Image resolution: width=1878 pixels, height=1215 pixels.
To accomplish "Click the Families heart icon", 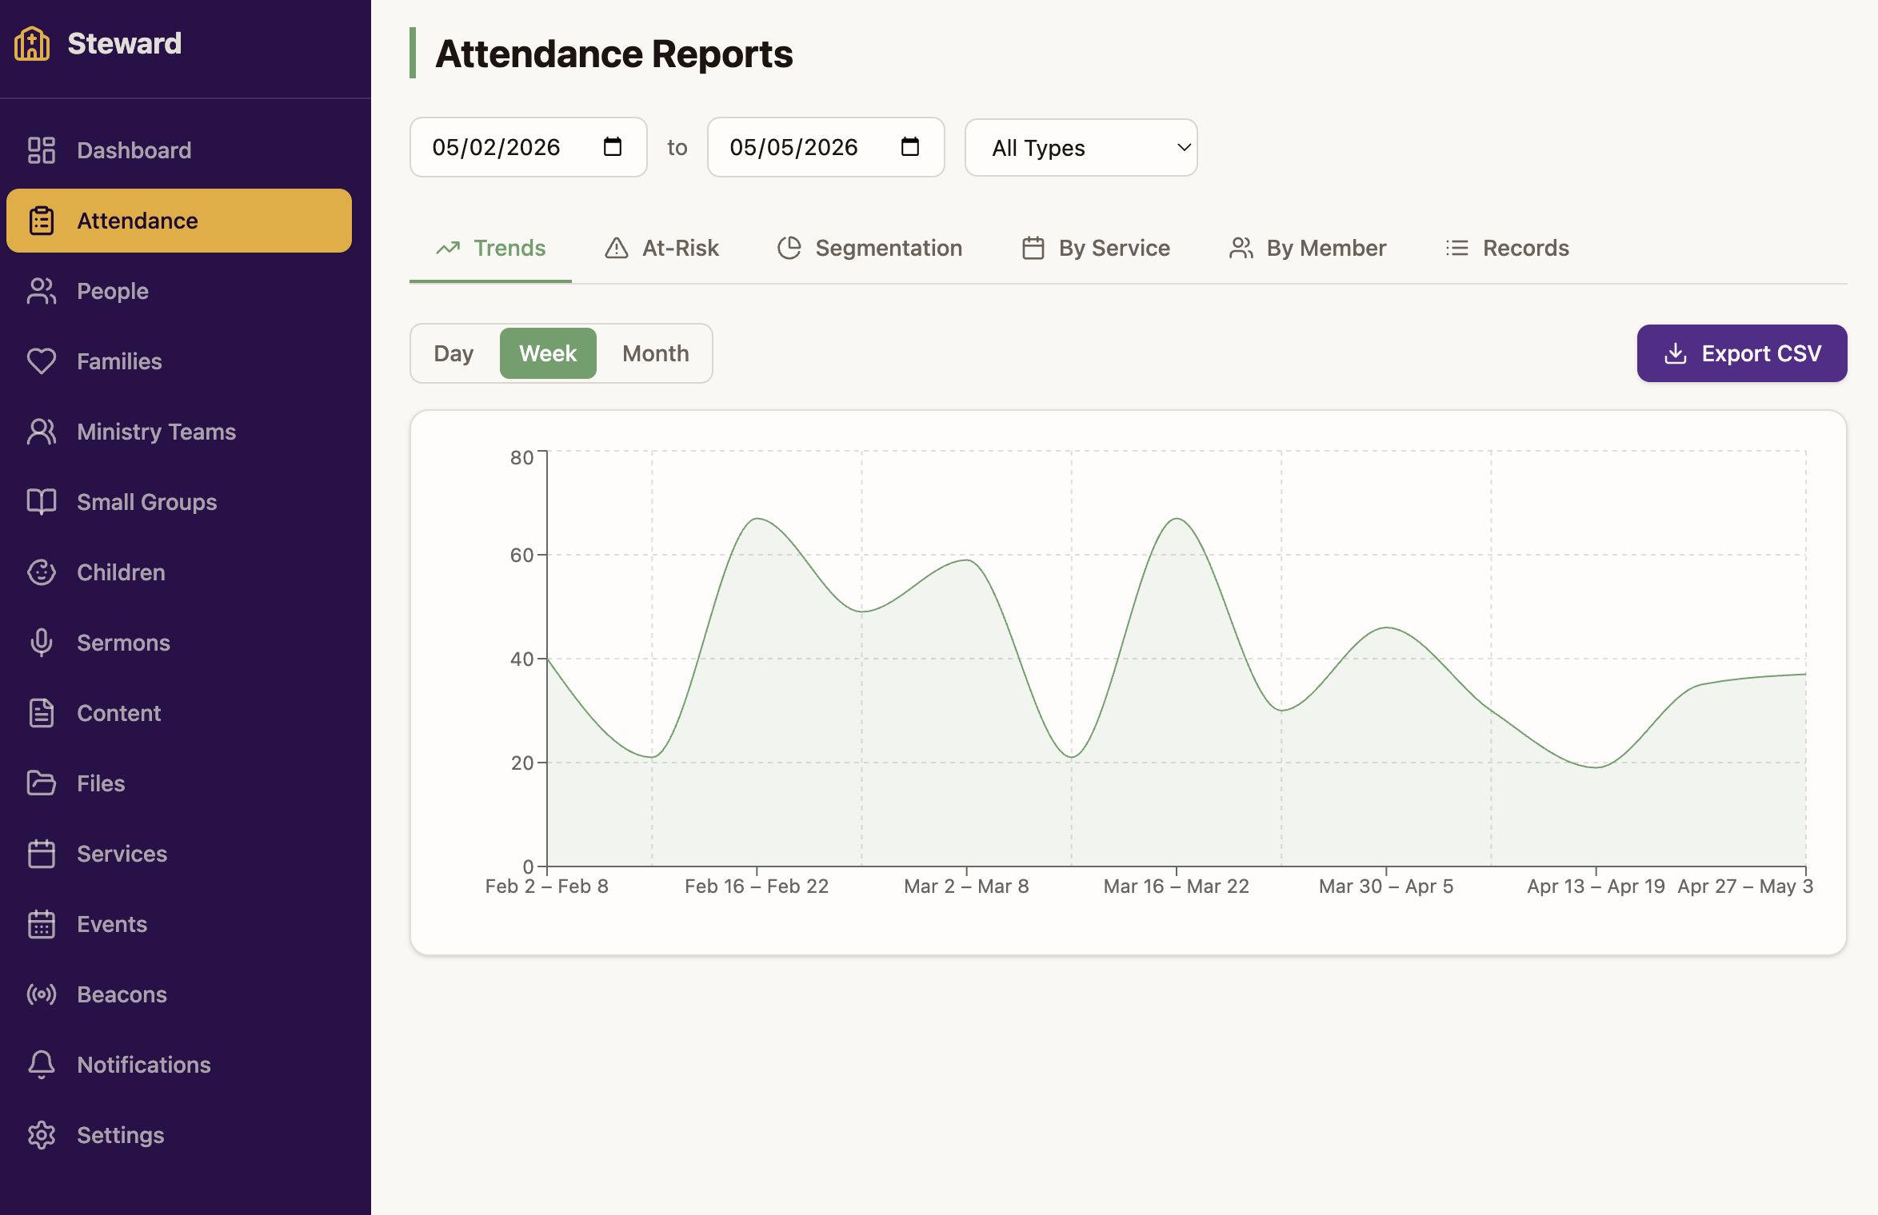I will point(42,361).
